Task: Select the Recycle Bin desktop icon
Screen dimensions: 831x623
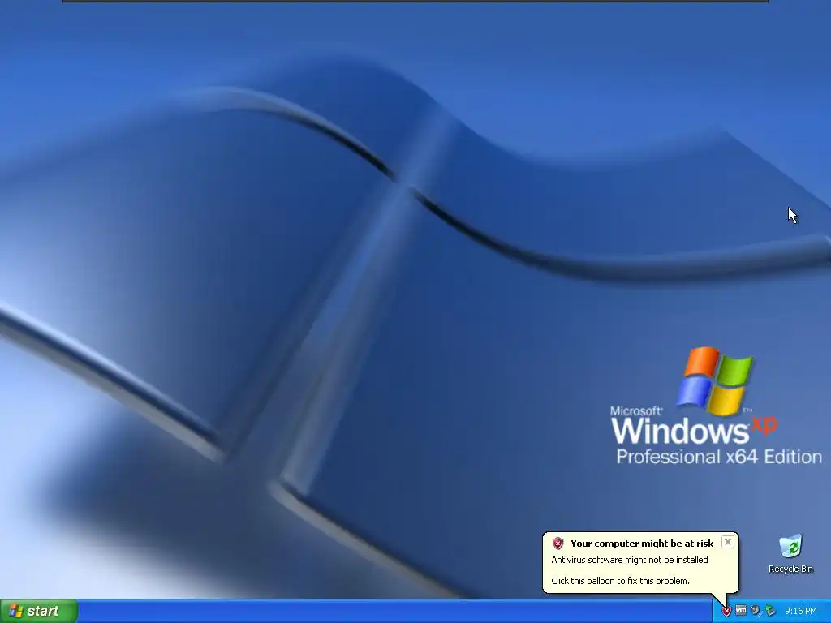Action: tap(790, 553)
